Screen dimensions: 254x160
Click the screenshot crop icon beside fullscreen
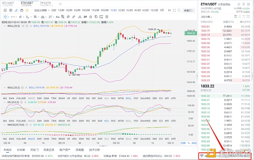click(179, 10)
